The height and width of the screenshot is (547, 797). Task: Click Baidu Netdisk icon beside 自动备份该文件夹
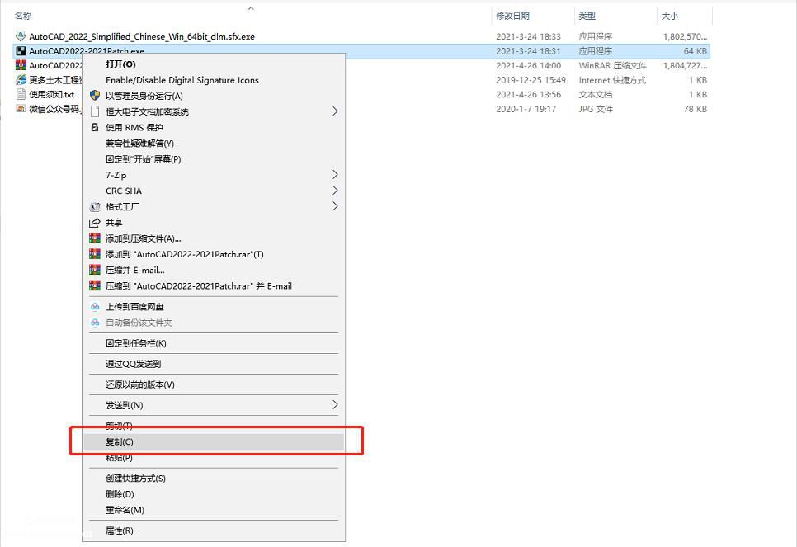pos(95,323)
